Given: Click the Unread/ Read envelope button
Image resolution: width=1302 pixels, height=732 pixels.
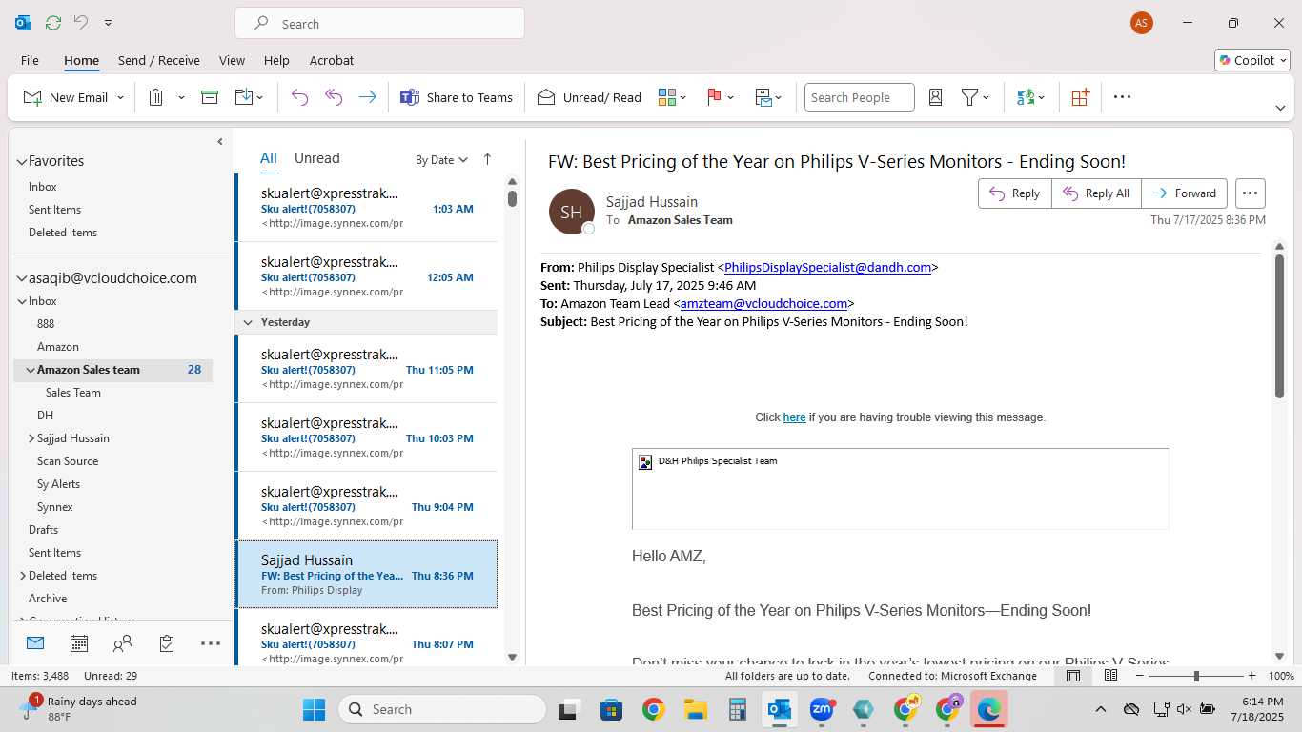Looking at the screenshot, I should (x=589, y=97).
